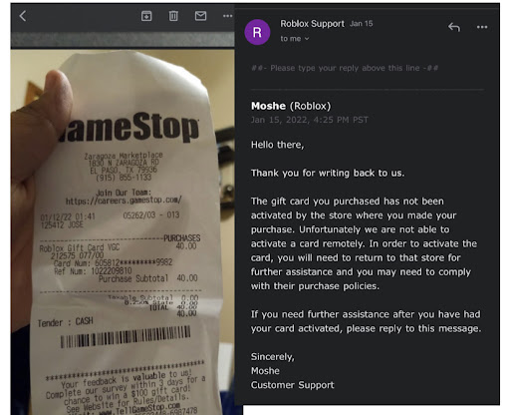Click the careers.gamestop.com URL on receipt
Image resolution: width=510 pixels, height=415 pixels.
[124, 201]
